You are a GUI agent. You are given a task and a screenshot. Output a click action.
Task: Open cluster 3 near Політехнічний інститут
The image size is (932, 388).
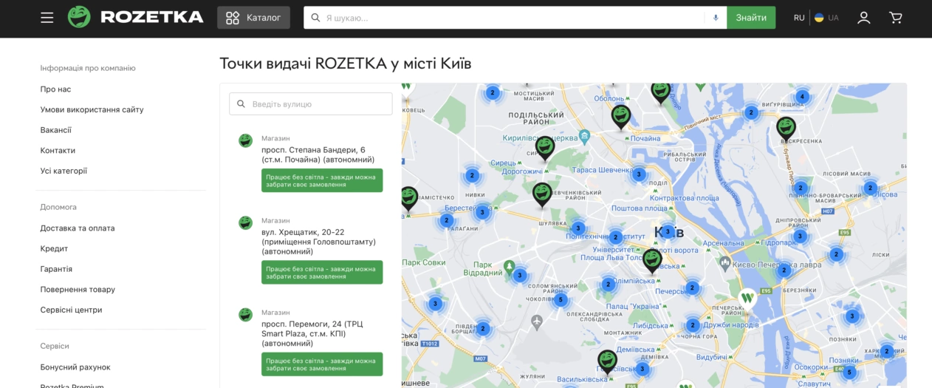click(x=578, y=228)
